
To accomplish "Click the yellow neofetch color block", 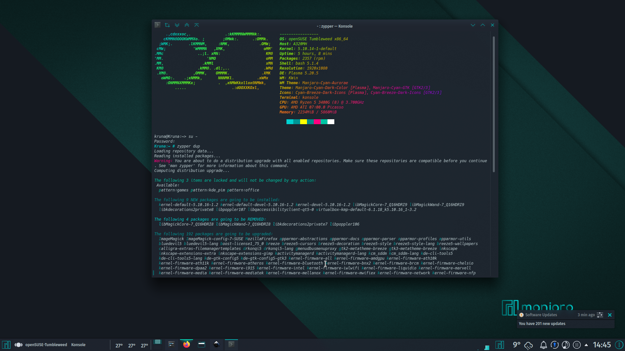I will click(x=303, y=122).
